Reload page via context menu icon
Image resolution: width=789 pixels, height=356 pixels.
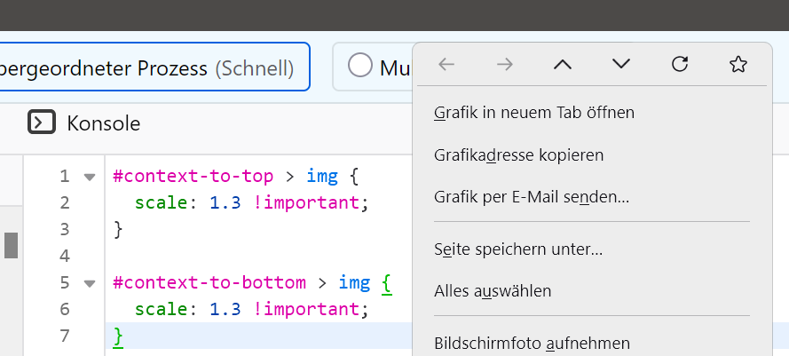tap(680, 64)
